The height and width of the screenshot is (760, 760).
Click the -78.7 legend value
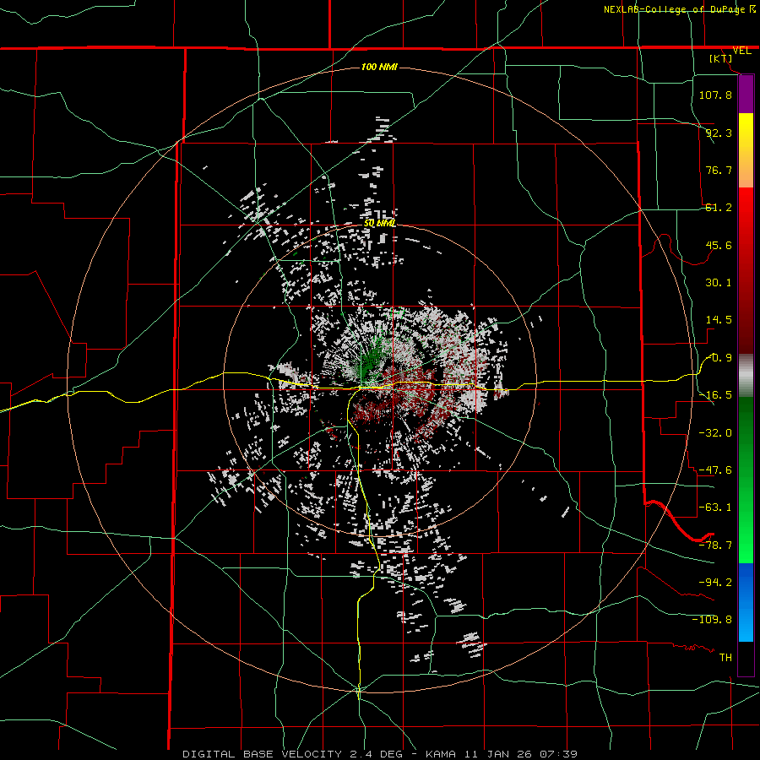(715, 546)
